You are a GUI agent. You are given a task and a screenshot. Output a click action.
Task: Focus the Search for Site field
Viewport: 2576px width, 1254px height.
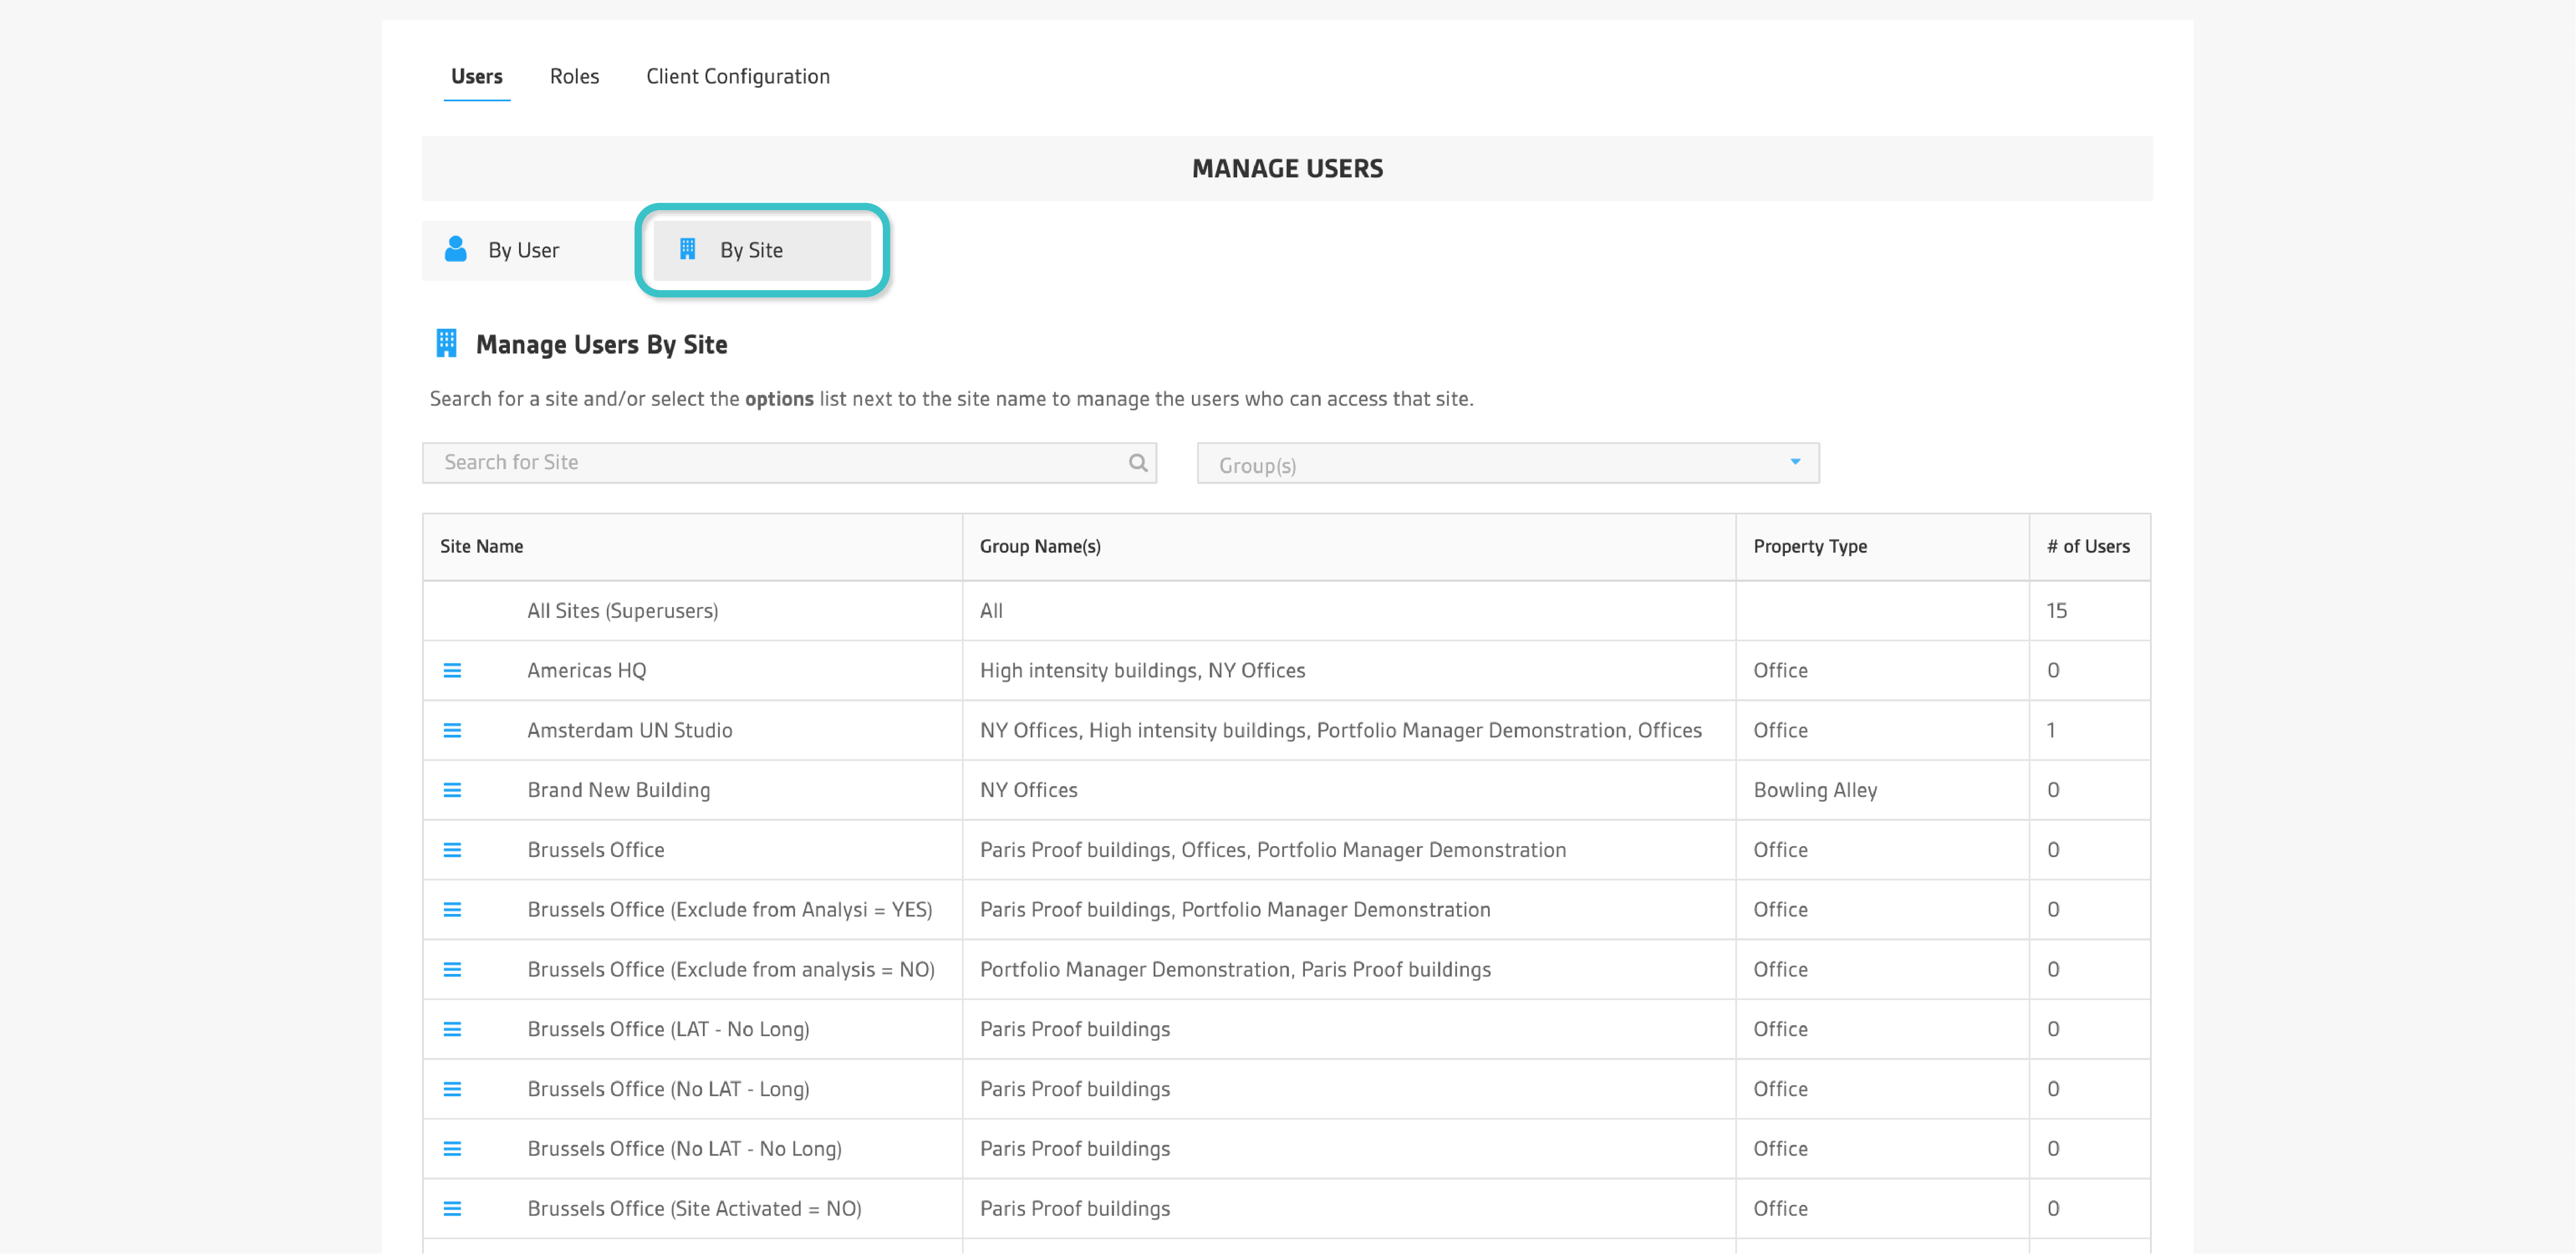pos(789,463)
